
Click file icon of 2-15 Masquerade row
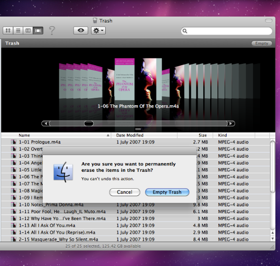13,239
